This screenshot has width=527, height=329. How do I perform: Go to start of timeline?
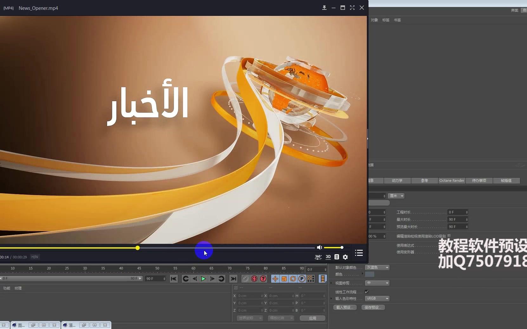pos(173,279)
